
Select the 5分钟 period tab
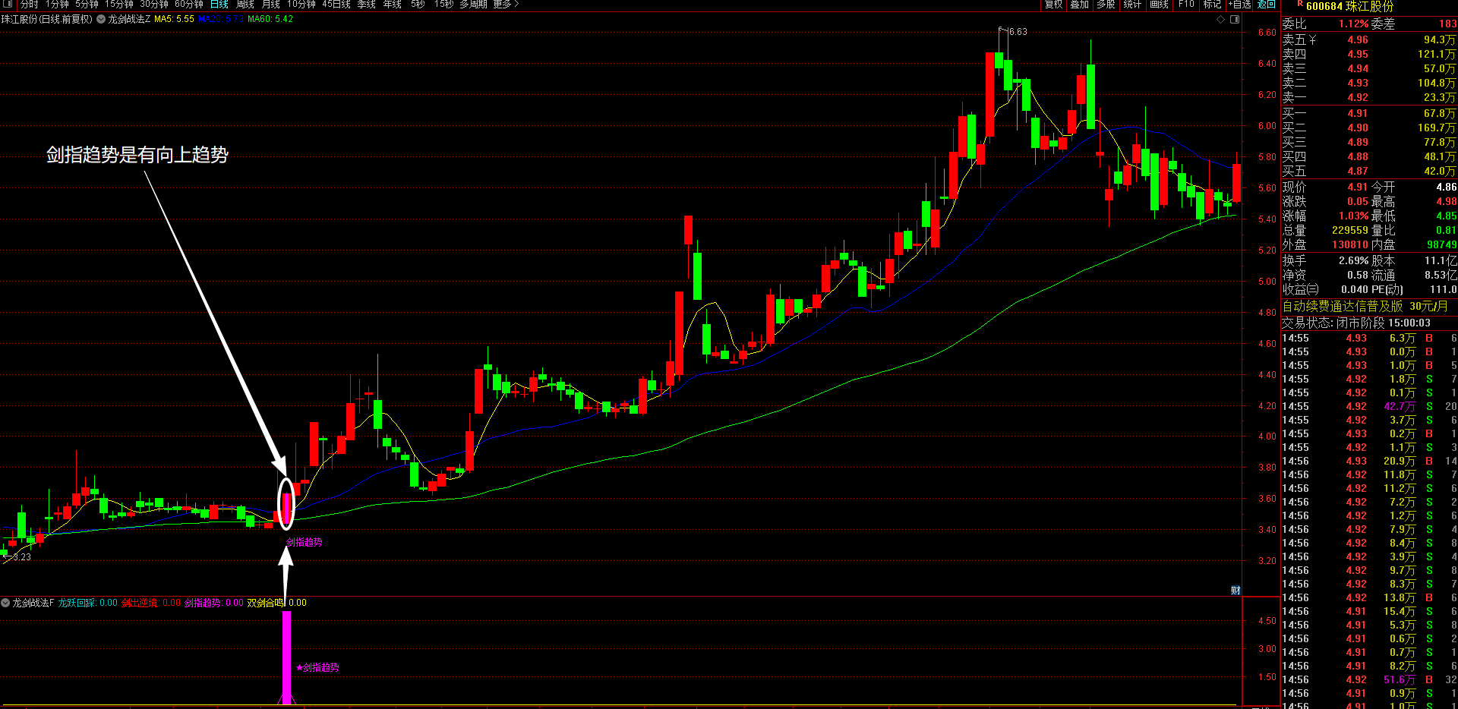[x=87, y=5]
